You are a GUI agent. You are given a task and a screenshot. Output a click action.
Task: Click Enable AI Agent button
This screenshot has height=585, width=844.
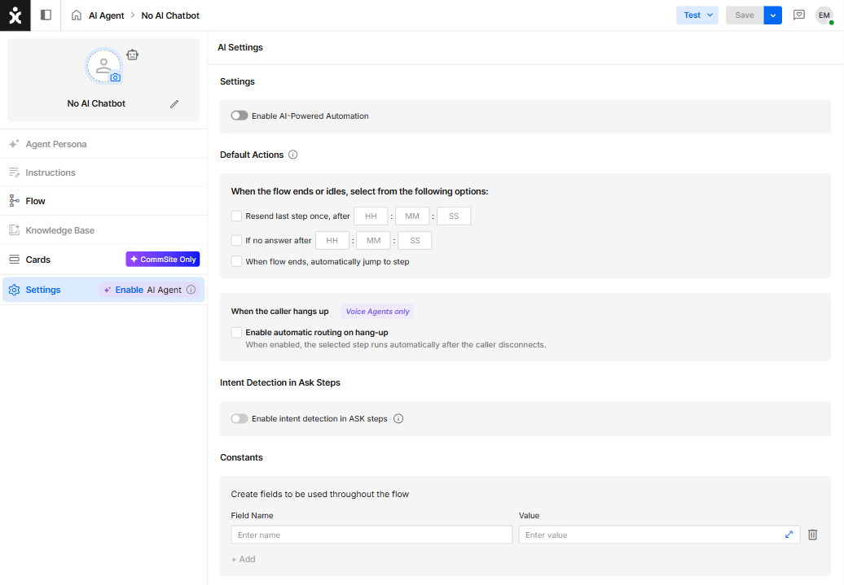coord(149,290)
